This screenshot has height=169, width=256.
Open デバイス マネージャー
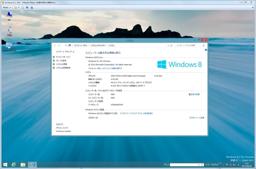[x=63, y=57]
